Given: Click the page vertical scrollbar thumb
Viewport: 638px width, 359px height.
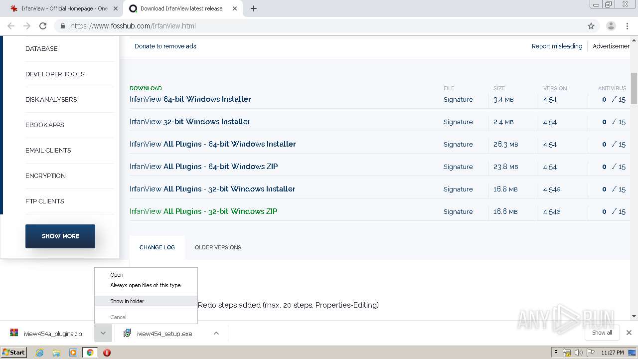Looking at the screenshot, I should 634,88.
